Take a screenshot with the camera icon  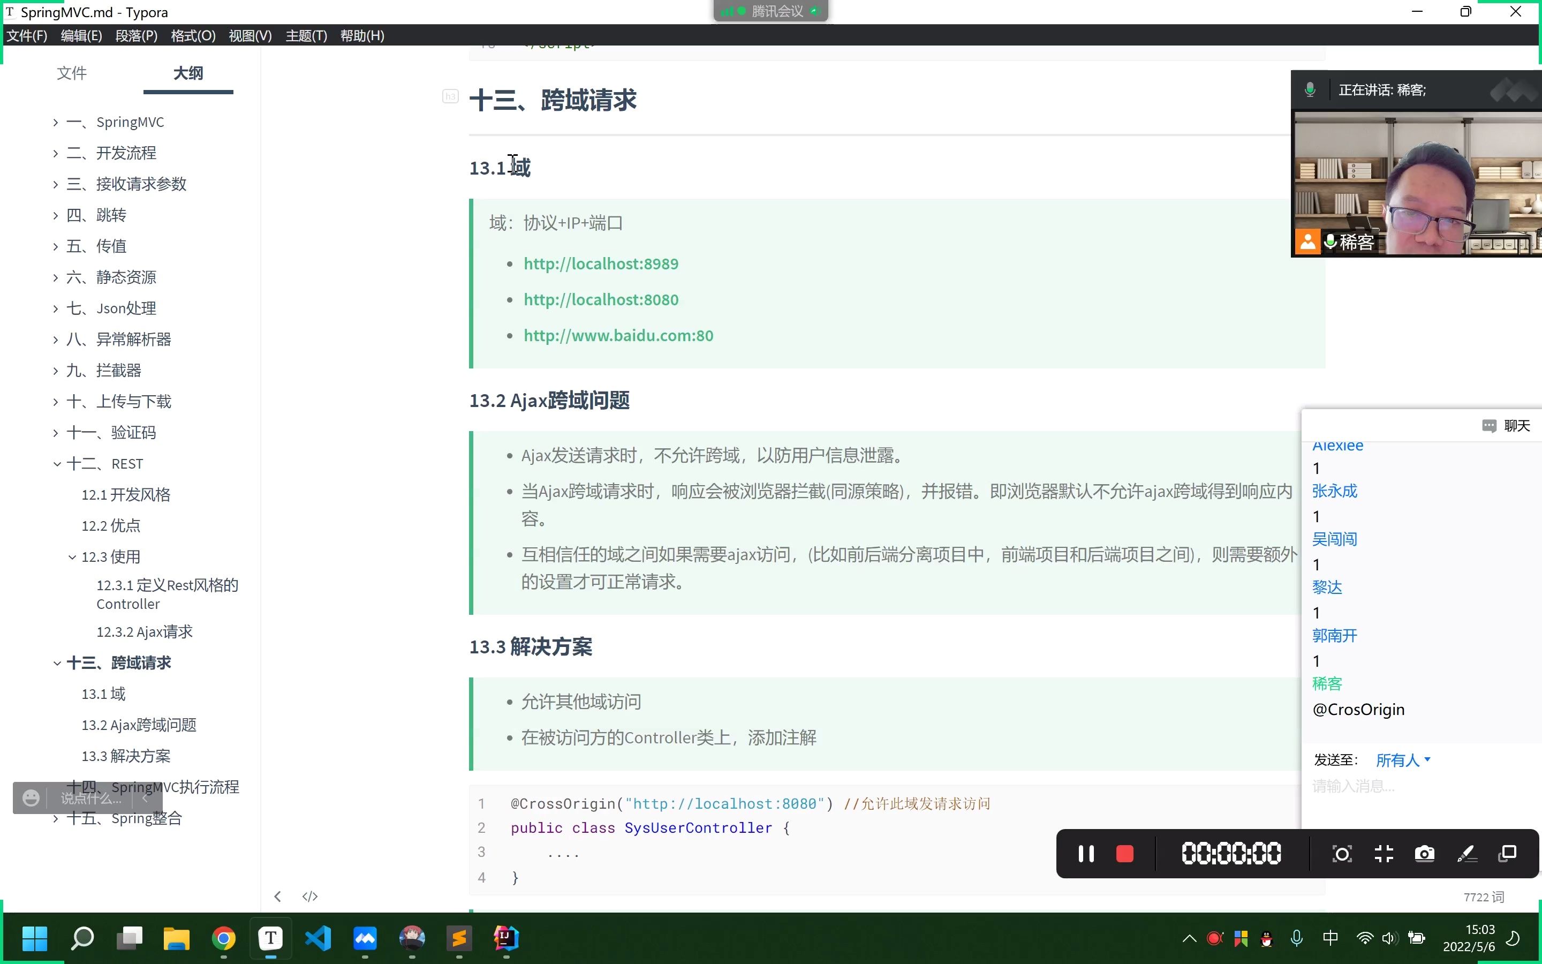[x=1425, y=854]
